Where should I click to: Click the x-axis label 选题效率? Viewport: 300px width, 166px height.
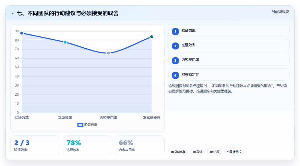[x=65, y=118]
